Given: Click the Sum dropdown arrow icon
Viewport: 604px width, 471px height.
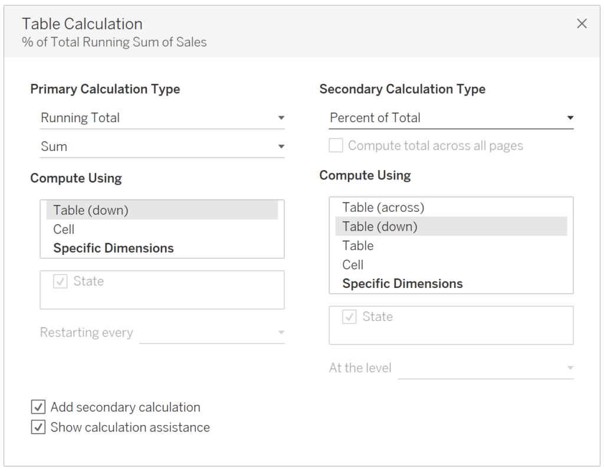Looking at the screenshot, I should pyautogui.click(x=281, y=146).
